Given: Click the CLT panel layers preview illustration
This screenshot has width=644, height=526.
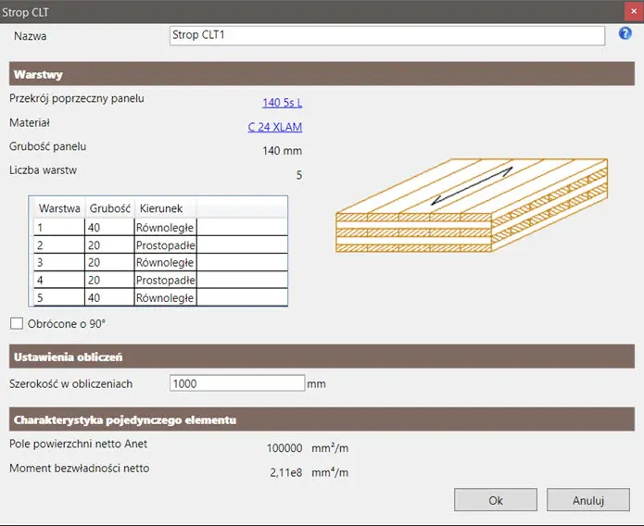Looking at the screenshot, I should 470,207.
